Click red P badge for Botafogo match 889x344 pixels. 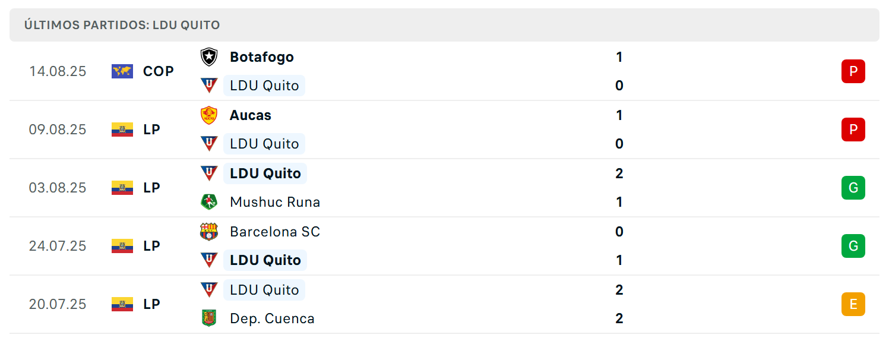tap(853, 71)
